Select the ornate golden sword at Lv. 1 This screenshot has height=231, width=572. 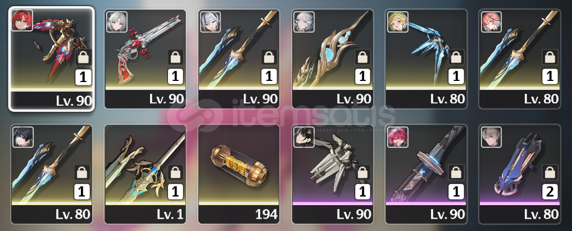tap(145, 174)
